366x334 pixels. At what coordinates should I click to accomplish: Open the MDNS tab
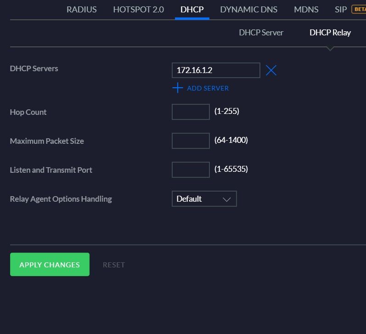click(x=306, y=9)
